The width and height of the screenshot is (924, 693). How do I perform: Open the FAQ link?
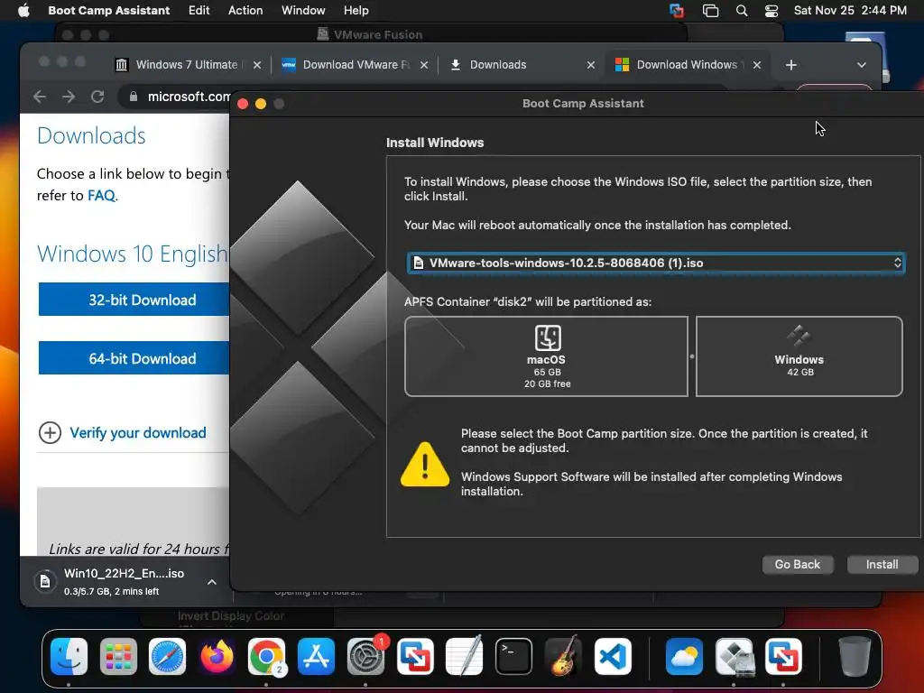(x=101, y=196)
